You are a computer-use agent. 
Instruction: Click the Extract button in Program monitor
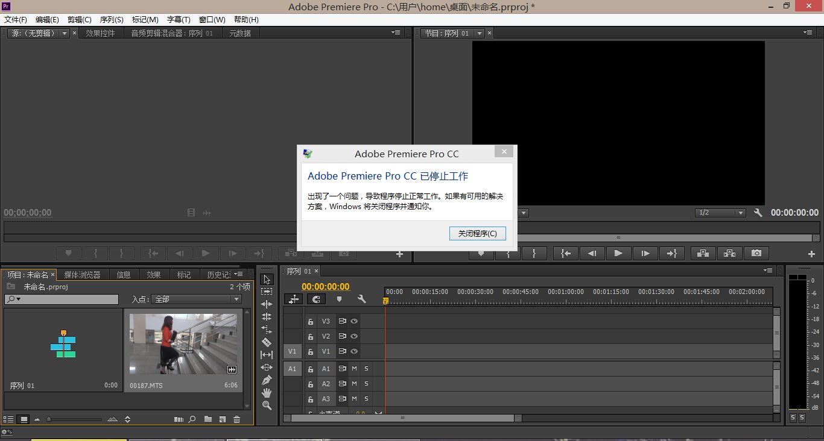tap(730, 254)
